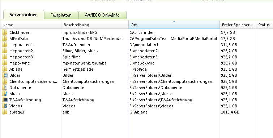The height and width of the screenshot is (138, 273).
Task: Click description 'Thumbs und DB für MP extendet'
Action: coord(93,39)
